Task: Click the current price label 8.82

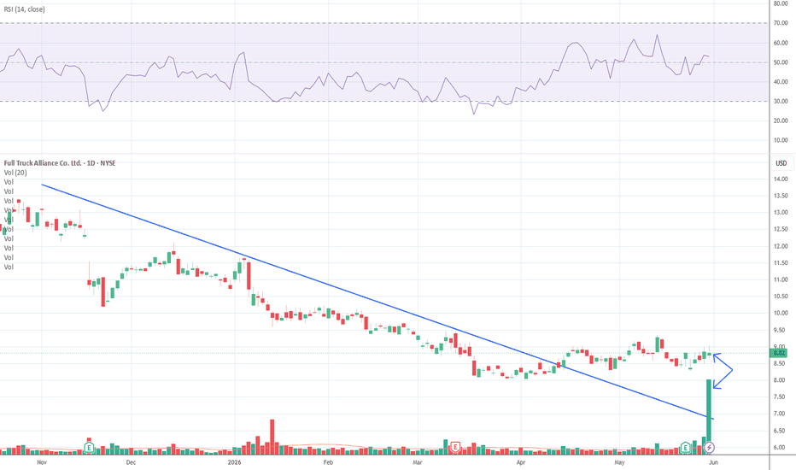Action: 779,353
